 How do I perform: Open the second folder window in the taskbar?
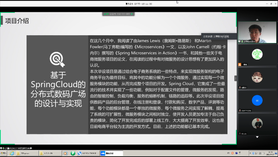(50, 153)
